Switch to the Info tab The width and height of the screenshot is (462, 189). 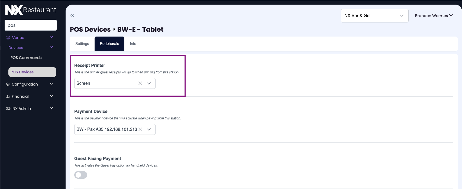point(133,44)
